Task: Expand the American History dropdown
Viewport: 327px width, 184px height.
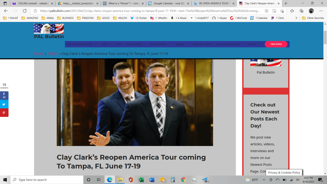Action: [x=160, y=44]
